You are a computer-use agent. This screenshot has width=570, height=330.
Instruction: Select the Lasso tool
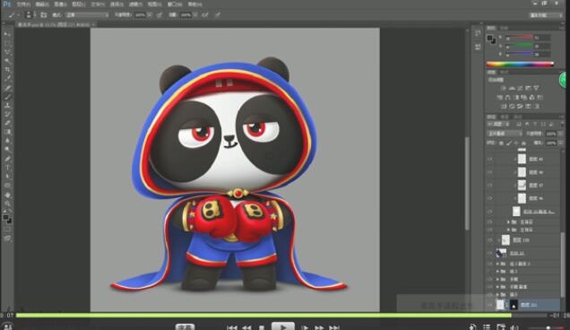[7, 52]
